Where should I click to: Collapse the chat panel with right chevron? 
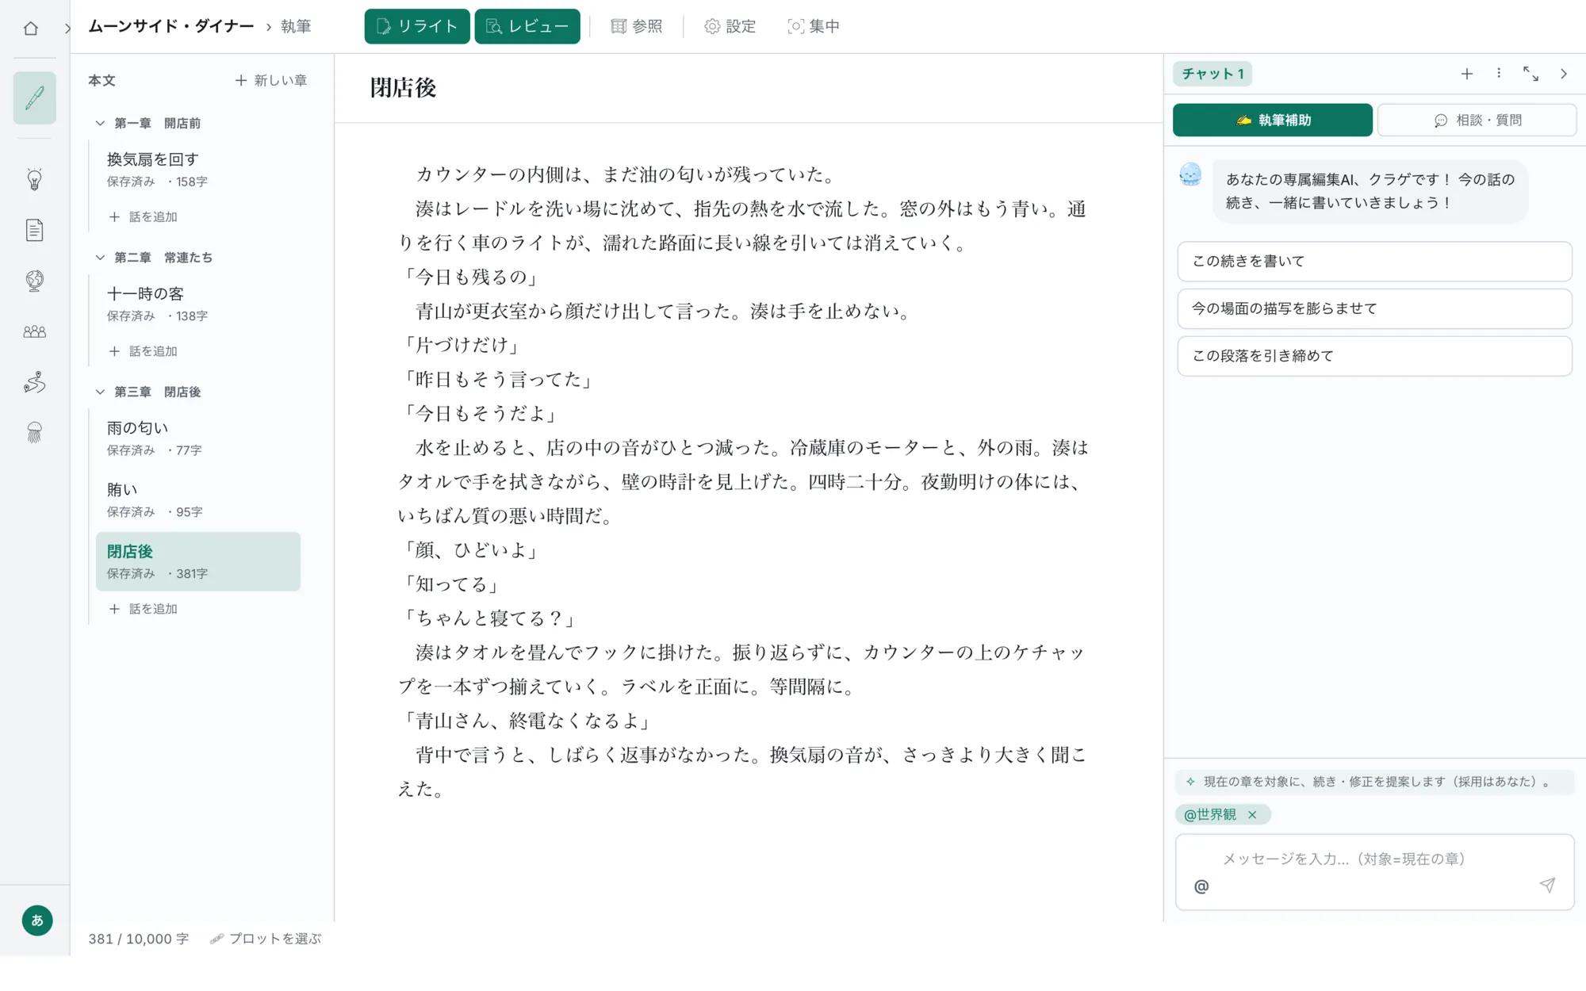point(1564,74)
